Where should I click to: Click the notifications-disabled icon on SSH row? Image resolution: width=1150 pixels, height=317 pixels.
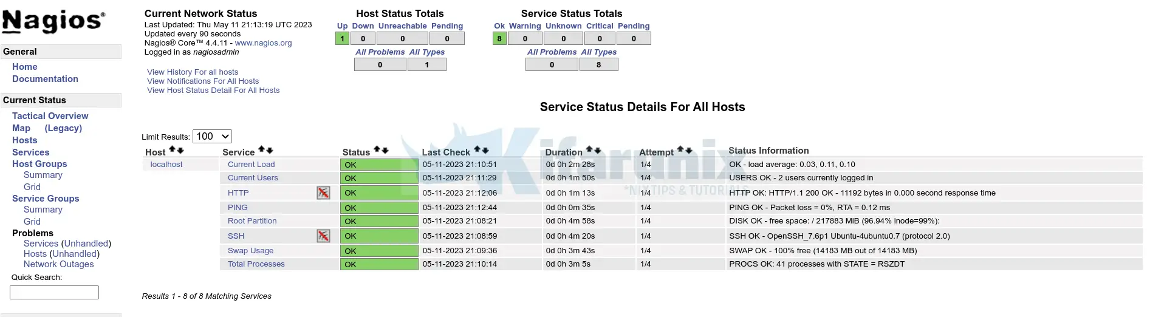(323, 236)
